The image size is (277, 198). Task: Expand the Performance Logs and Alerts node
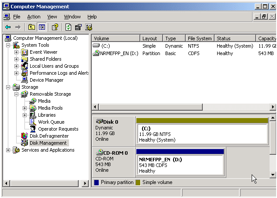[x=16, y=73]
